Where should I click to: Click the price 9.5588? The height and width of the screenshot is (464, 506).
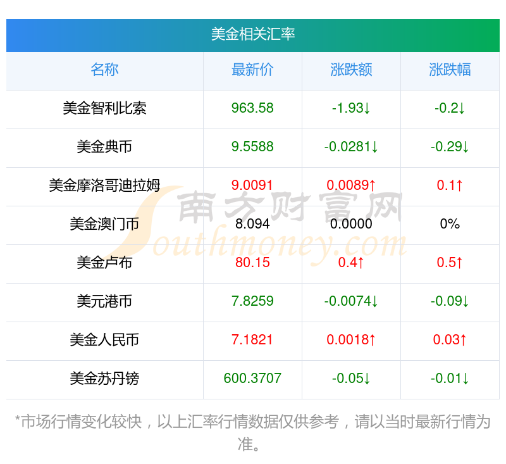[x=252, y=147]
